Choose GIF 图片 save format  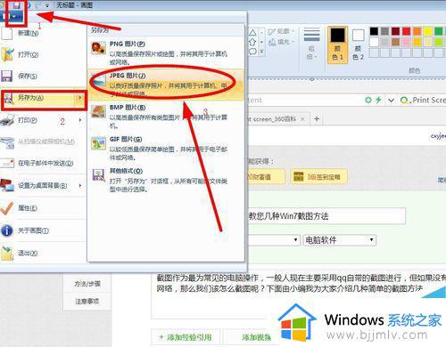pyautogui.click(x=166, y=148)
